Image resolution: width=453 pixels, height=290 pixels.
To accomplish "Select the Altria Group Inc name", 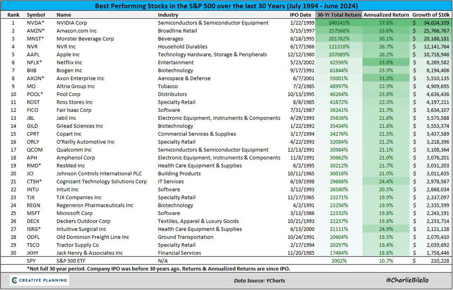I will (x=76, y=86).
